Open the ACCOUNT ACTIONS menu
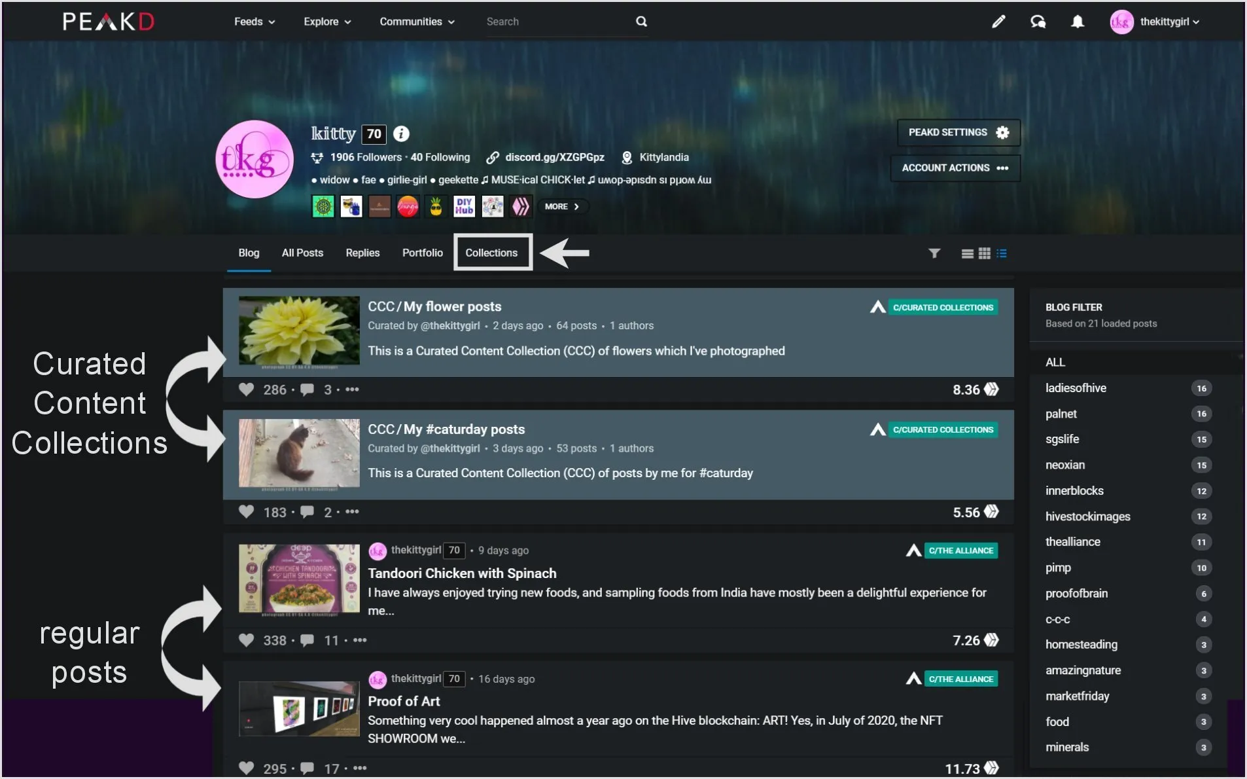 click(x=955, y=168)
